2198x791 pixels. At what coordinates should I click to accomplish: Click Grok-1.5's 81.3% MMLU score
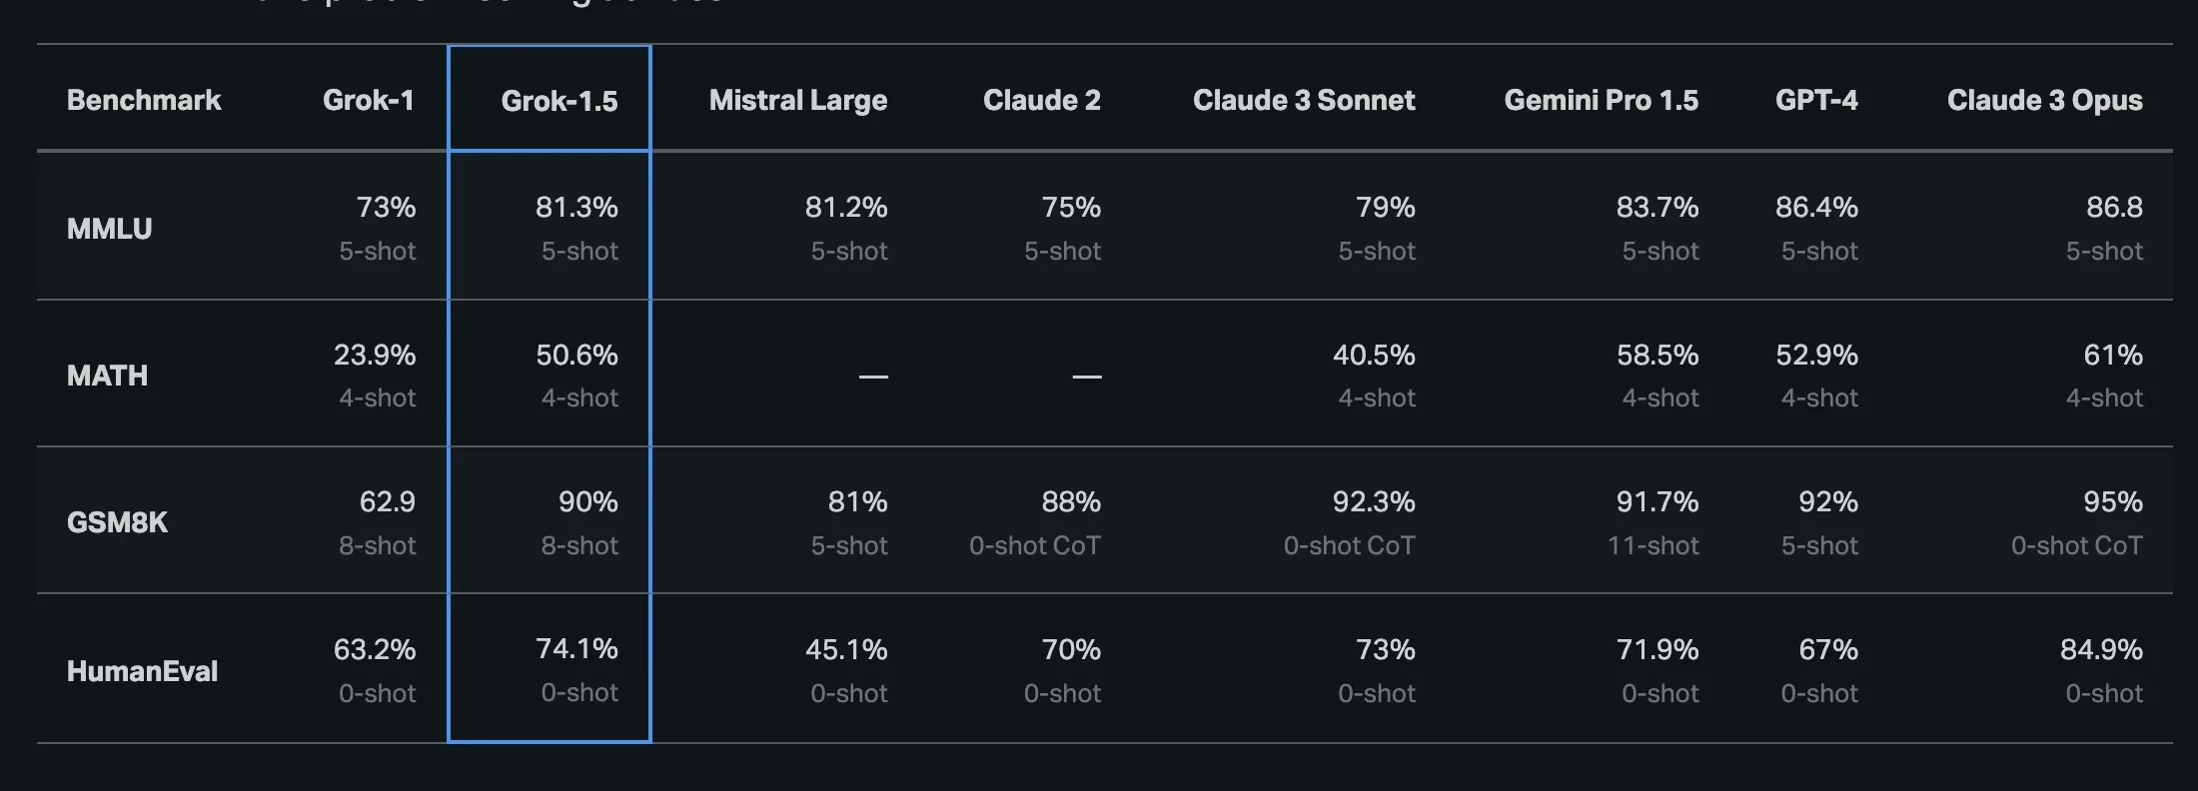(575, 207)
